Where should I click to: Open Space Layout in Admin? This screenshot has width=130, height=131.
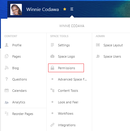[x=113, y=45]
